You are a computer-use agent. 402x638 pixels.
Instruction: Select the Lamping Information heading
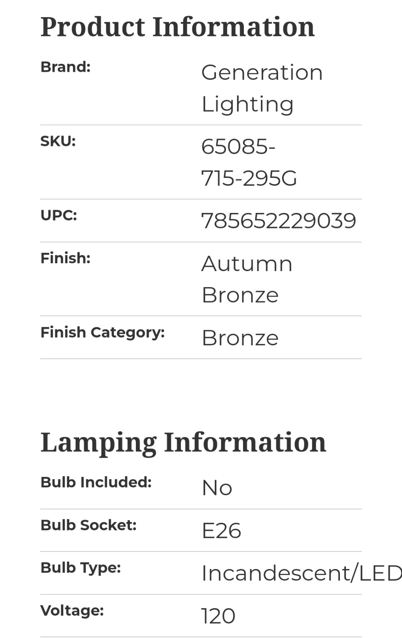coord(183,443)
